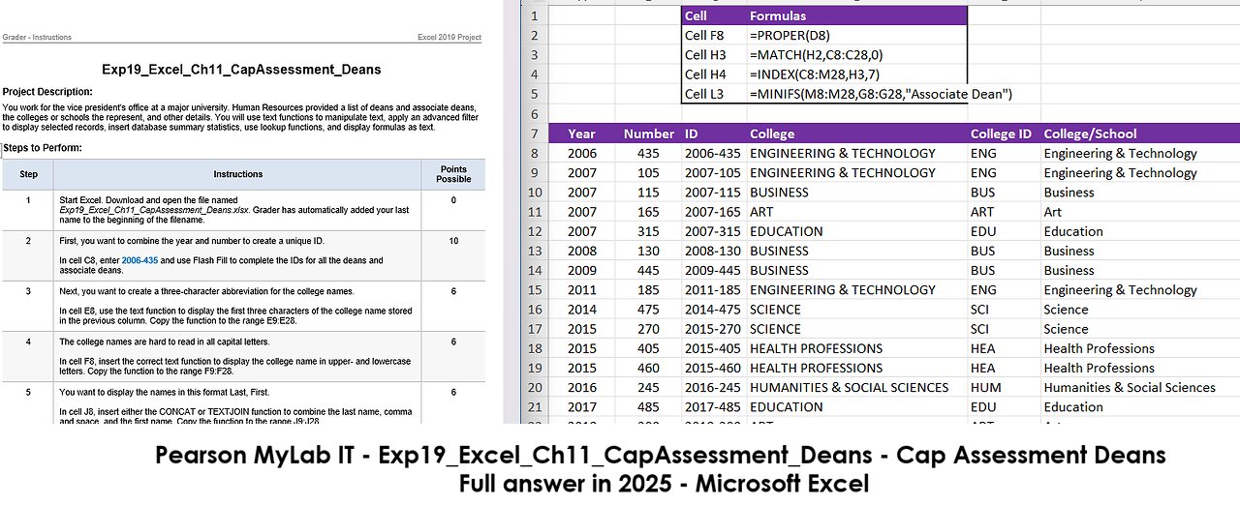Click the 'Instructions' table column header
This screenshot has width=1240, height=505.
[x=238, y=174]
